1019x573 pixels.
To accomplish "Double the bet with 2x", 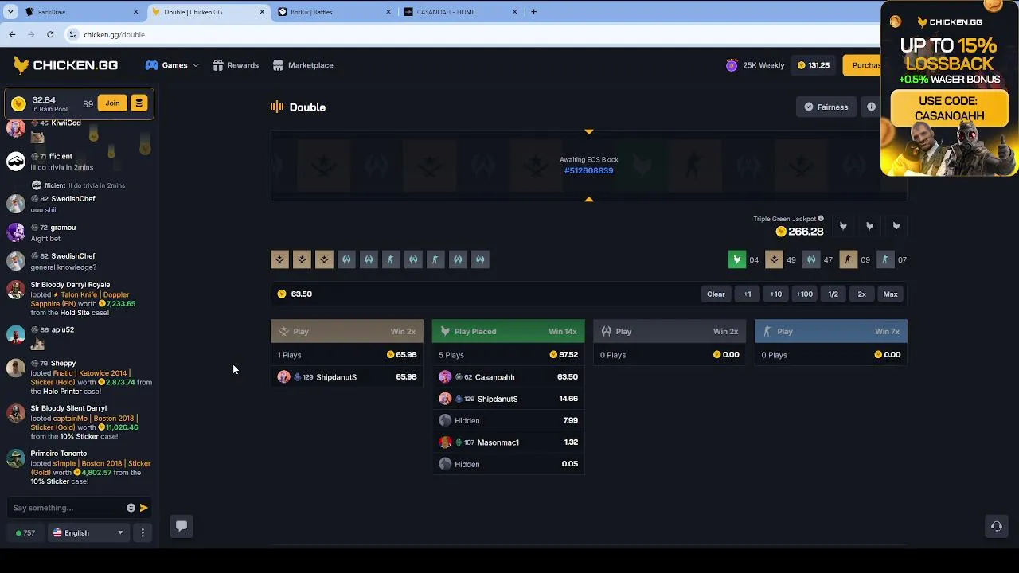I will [861, 294].
